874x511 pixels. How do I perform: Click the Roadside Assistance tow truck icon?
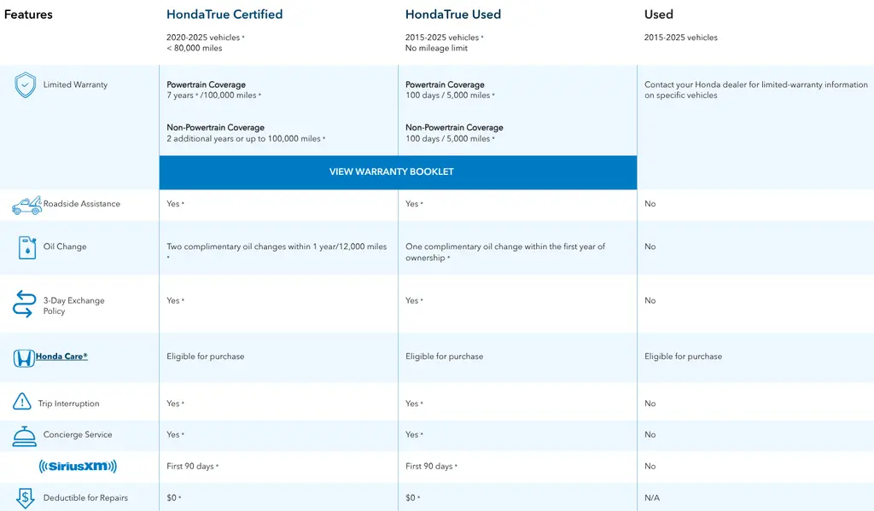26,206
